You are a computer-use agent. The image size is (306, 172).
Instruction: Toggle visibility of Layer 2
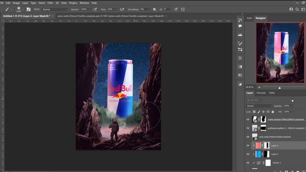pos(248,145)
